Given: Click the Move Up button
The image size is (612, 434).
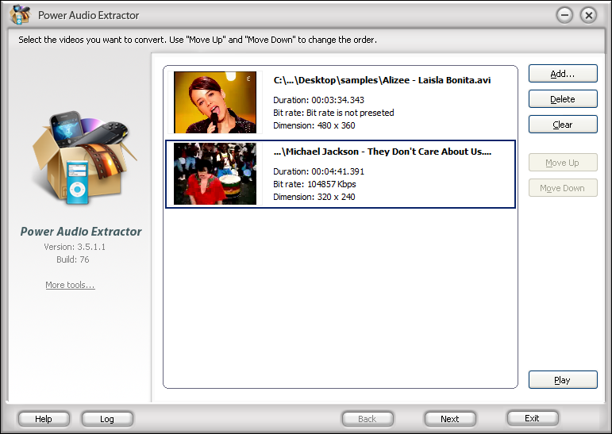Looking at the screenshot, I should (563, 163).
